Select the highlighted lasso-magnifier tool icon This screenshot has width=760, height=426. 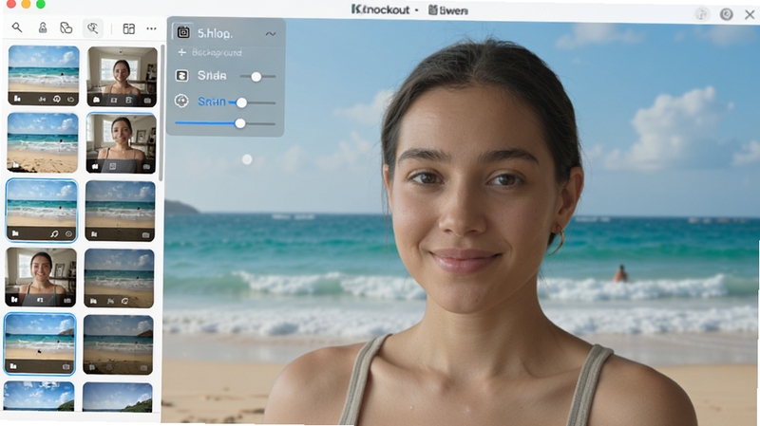pyautogui.click(x=92, y=28)
